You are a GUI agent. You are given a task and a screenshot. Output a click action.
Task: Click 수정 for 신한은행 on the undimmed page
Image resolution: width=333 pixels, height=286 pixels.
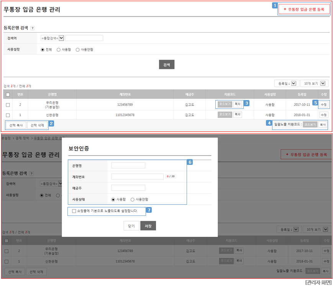click(324, 115)
